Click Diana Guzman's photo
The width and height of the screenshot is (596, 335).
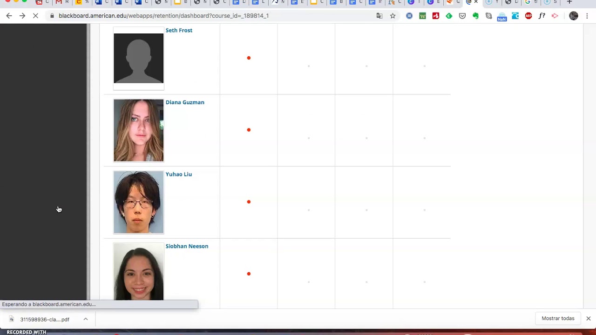139,130
